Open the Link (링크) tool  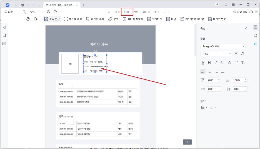[113, 19]
